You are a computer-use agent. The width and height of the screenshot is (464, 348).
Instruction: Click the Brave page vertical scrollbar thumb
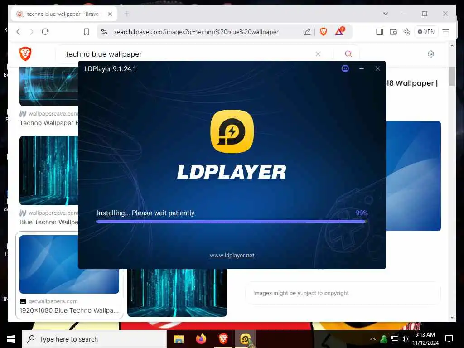pyautogui.click(x=452, y=76)
